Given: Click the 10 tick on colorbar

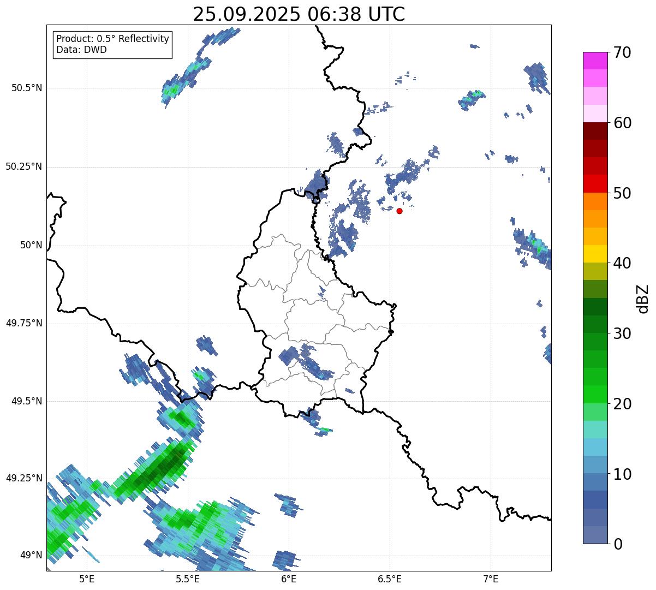Looking at the screenshot, I should tap(622, 474).
